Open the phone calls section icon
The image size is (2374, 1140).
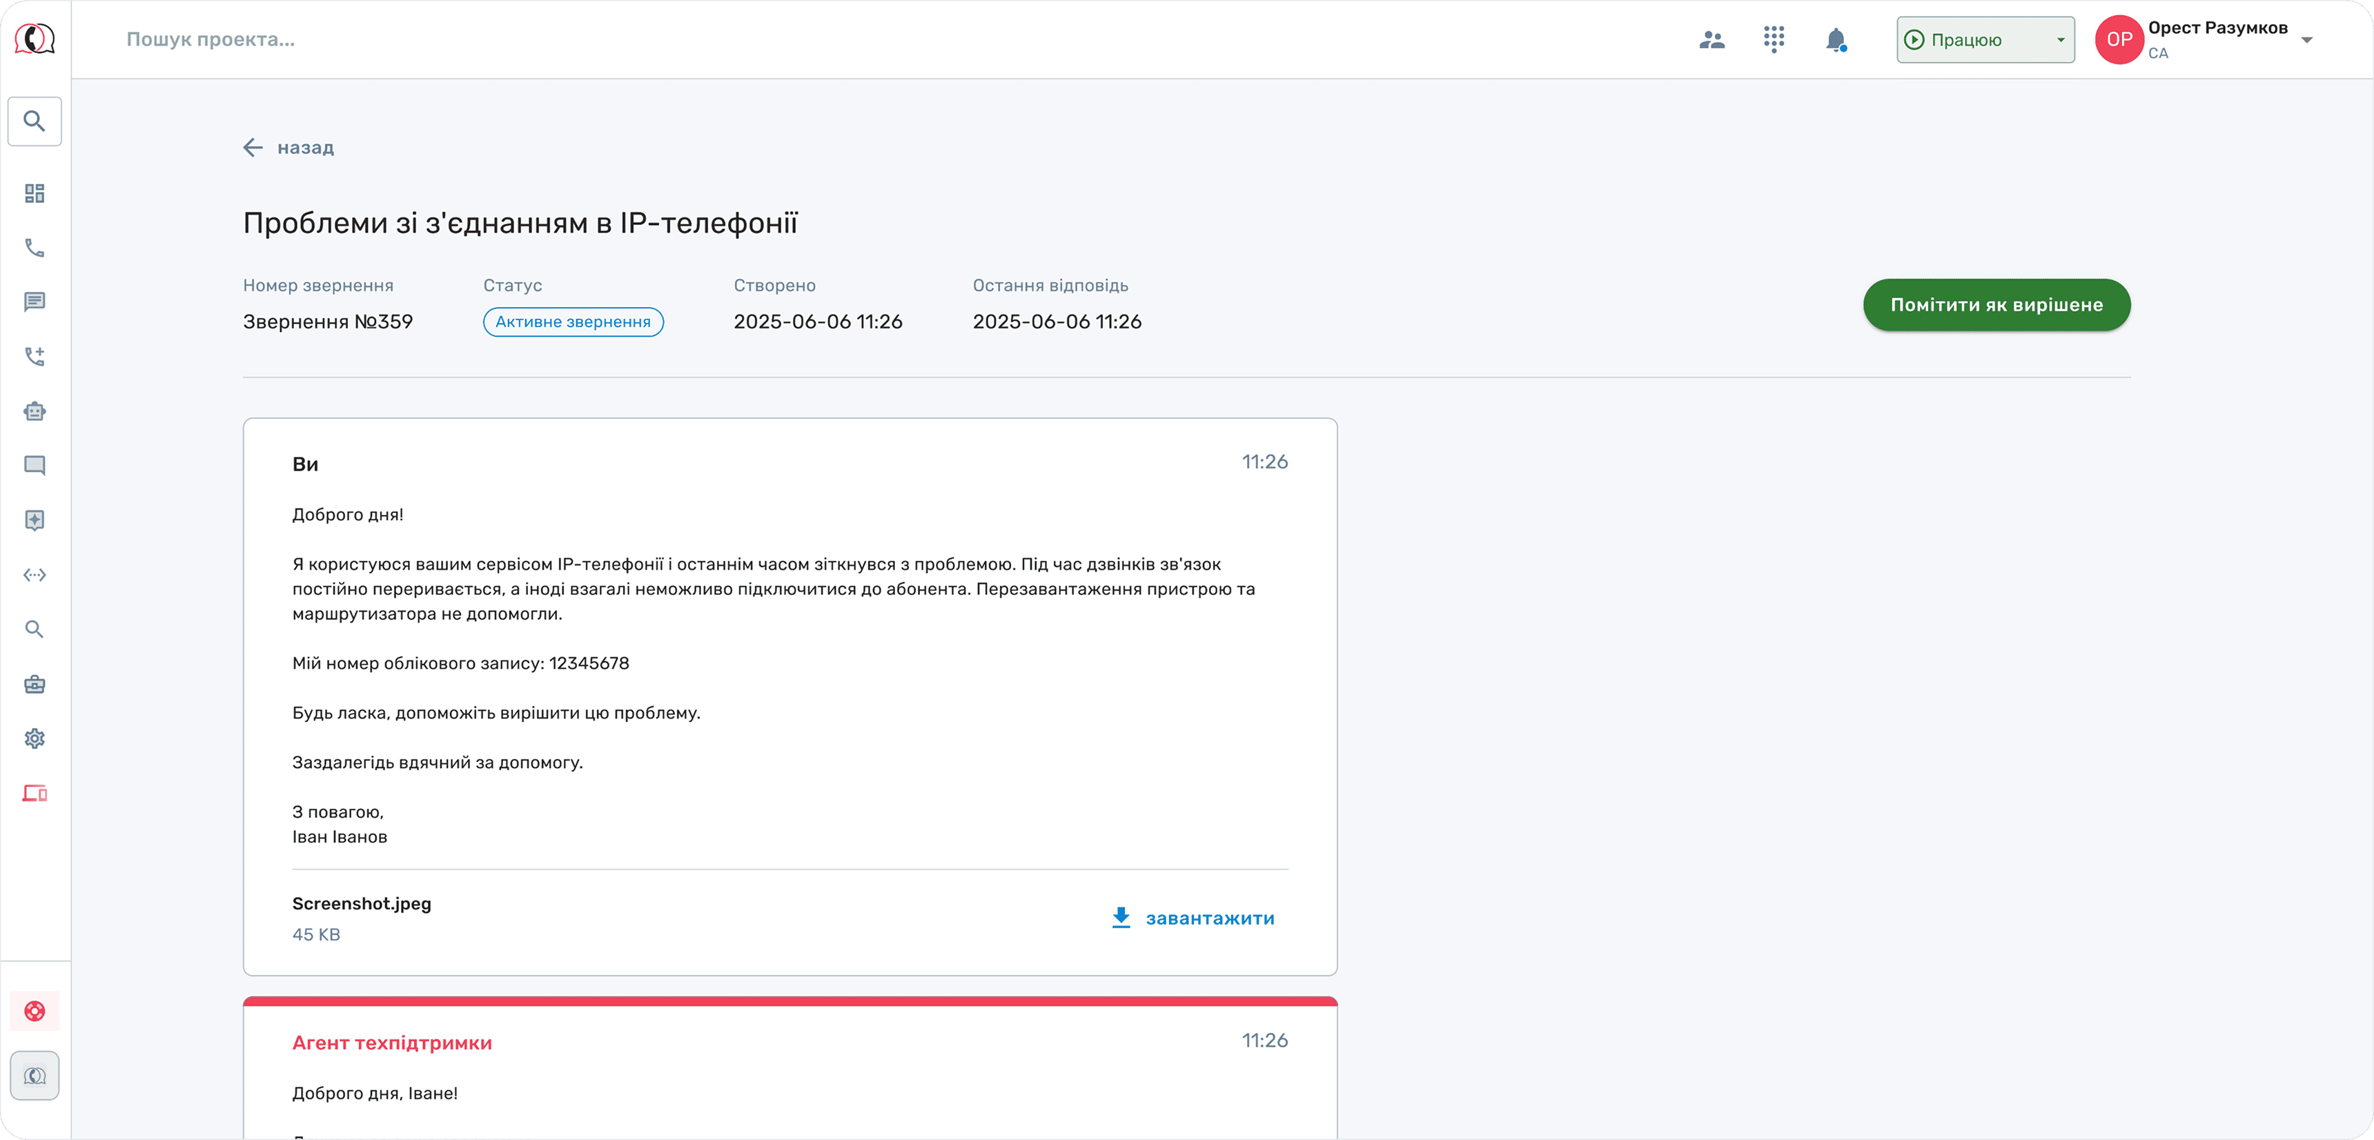point(34,248)
